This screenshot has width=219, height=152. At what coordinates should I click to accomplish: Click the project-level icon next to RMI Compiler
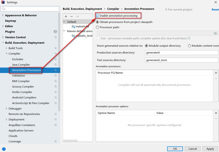coord(56,81)
